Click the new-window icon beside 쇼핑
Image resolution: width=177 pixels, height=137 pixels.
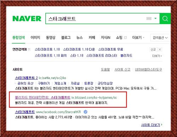coord(125,38)
